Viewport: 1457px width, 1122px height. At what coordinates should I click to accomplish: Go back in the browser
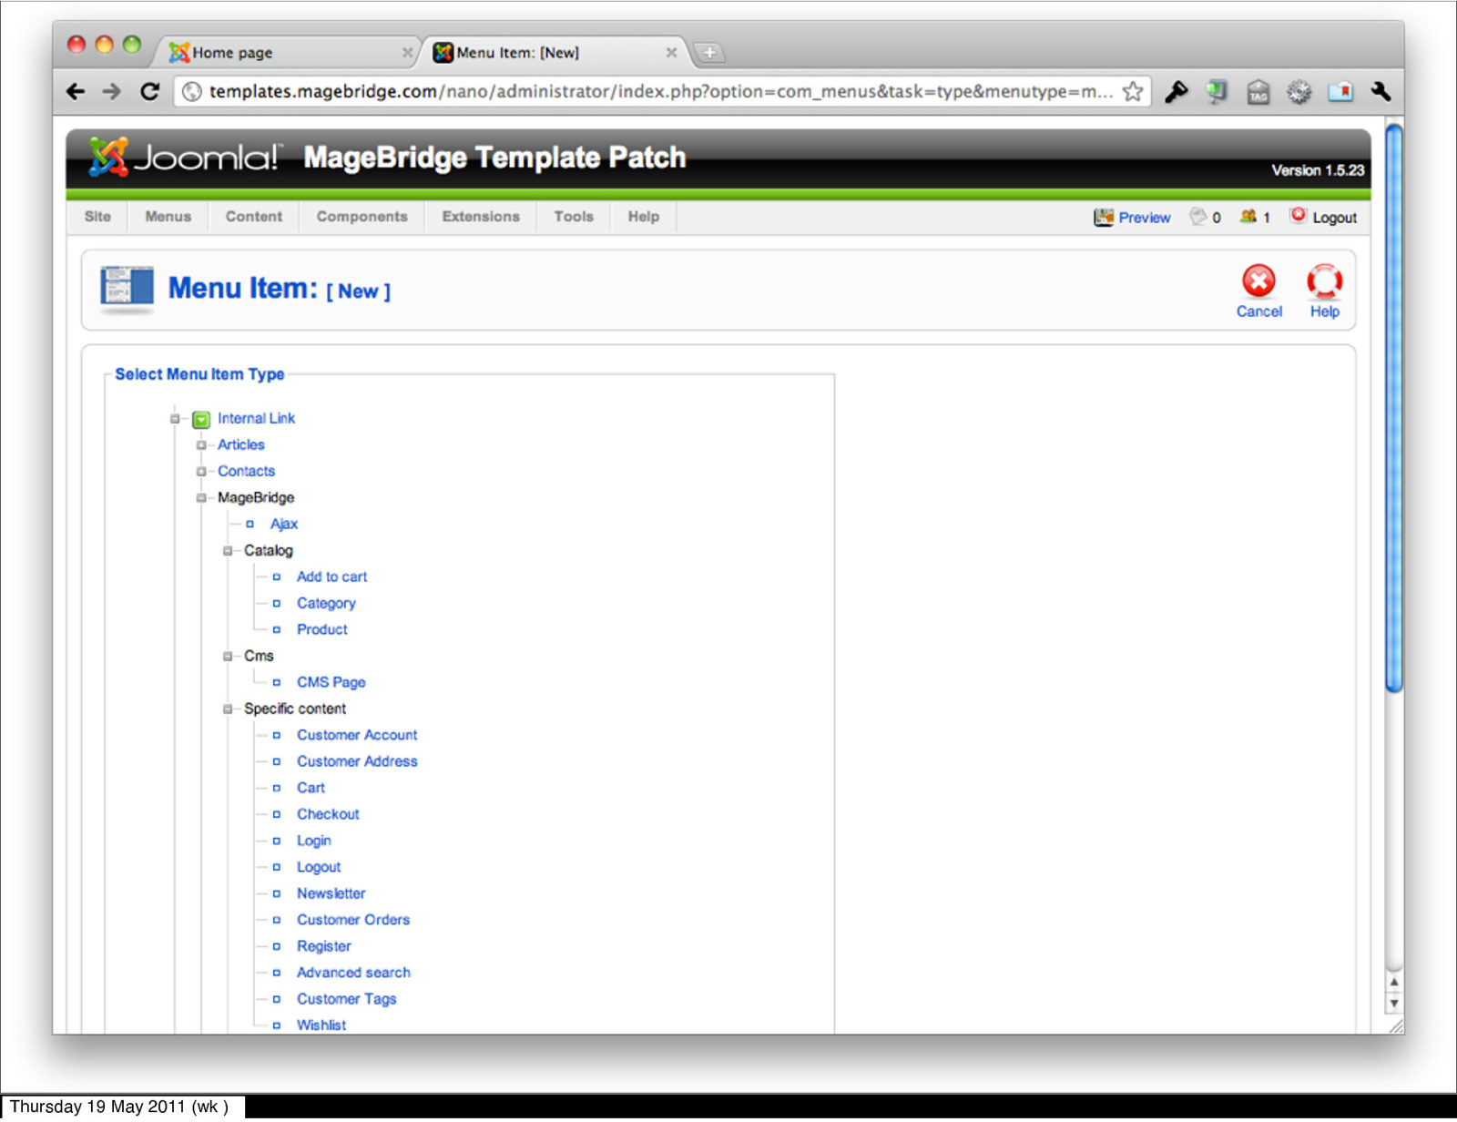click(x=76, y=91)
